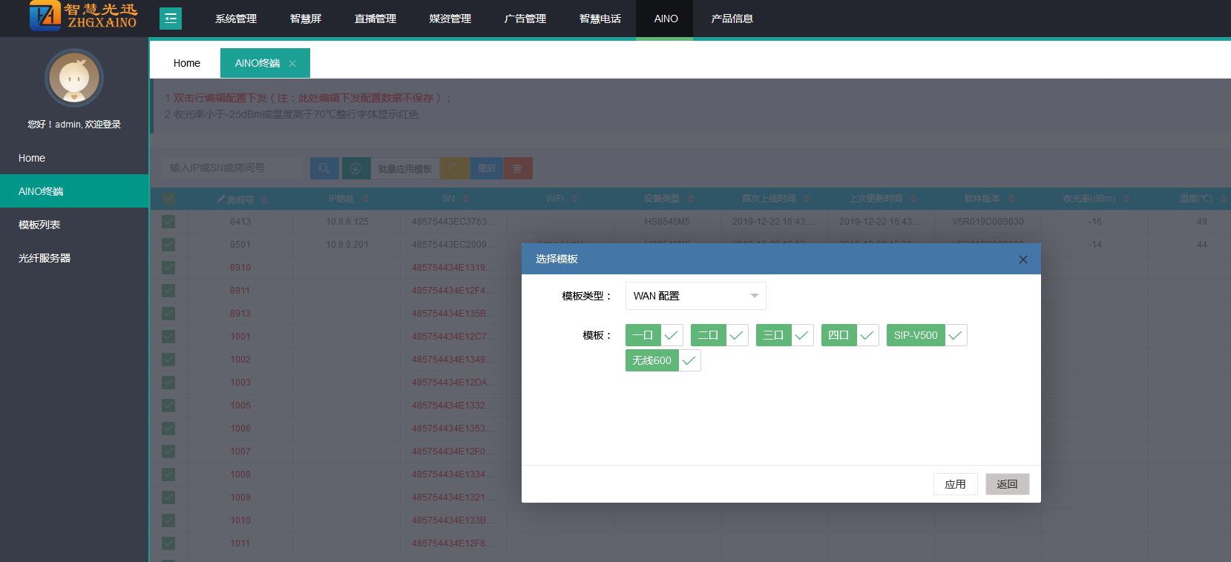This screenshot has height=562, width=1231.
Task: Close the 选择模板 dialog via X
Action: (1022, 259)
